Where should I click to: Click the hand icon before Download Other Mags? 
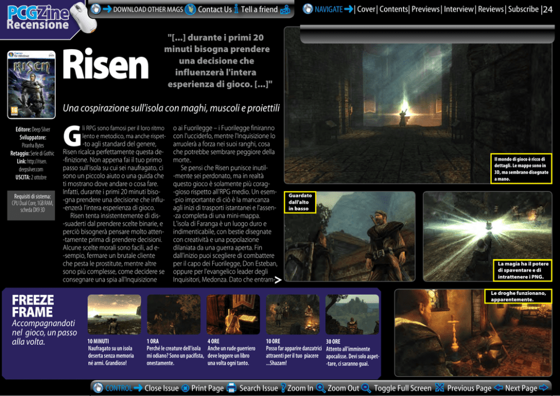tap(96, 8)
